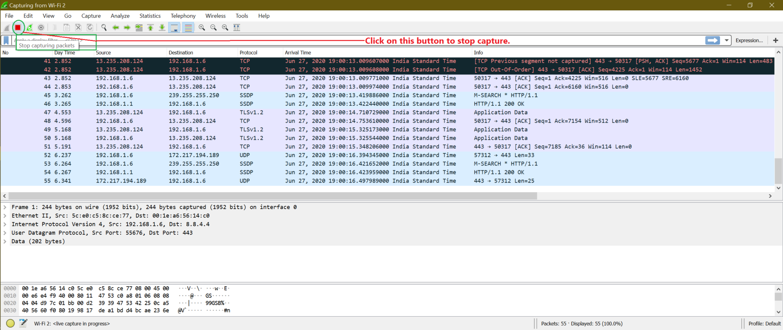The width and height of the screenshot is (783, 330).
Task: Sort by the Protocol column header
Action: click(x=260, y=53)
